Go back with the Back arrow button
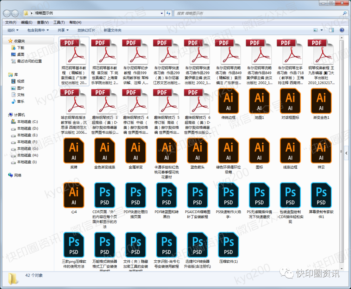 click(x=7, y=13)
